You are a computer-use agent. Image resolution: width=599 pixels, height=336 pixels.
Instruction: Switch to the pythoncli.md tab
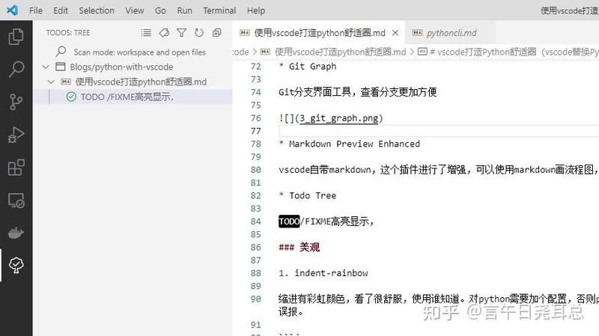[x=451, y=33]
